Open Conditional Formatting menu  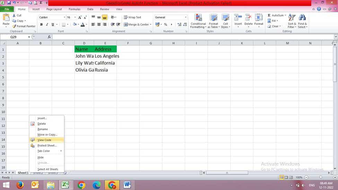point(198,21)
